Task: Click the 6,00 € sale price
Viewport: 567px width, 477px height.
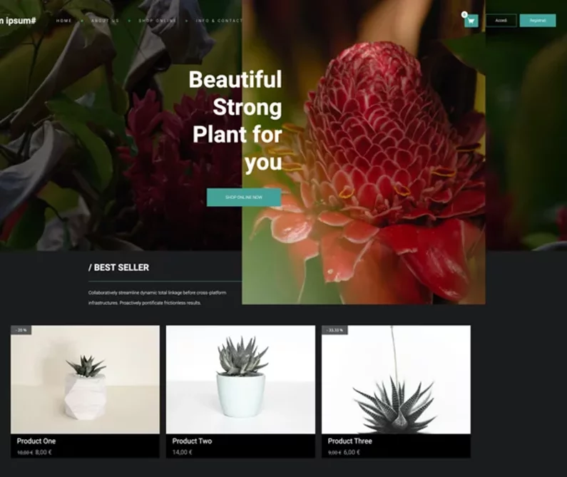Action: [x=352, y=452]
